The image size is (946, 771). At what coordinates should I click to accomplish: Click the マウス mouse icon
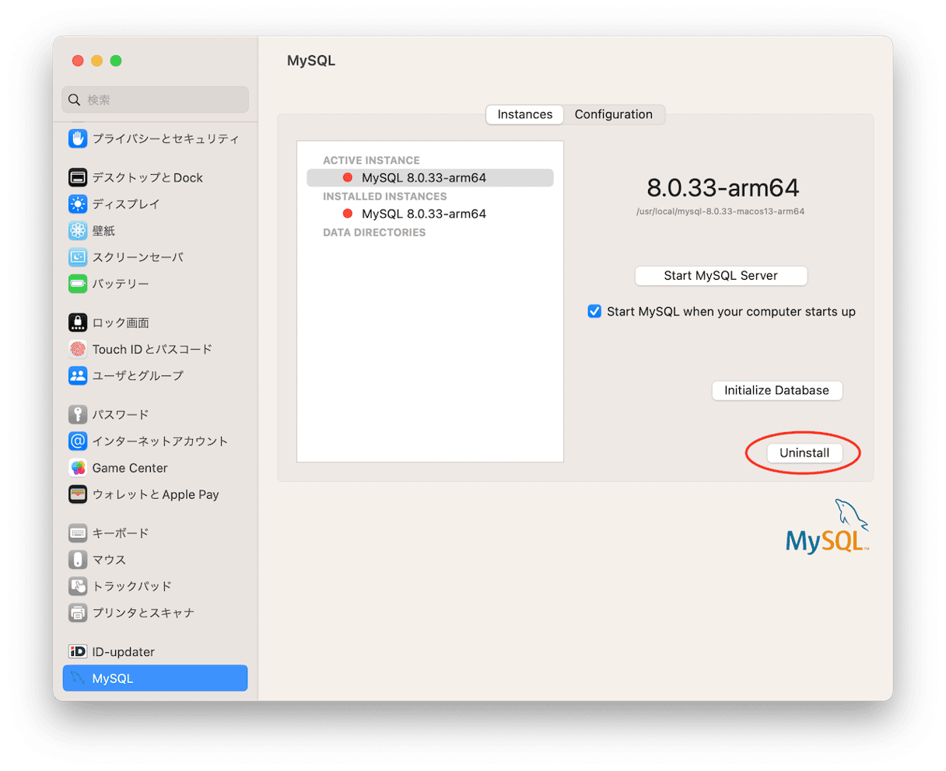(x=78, y=560)
